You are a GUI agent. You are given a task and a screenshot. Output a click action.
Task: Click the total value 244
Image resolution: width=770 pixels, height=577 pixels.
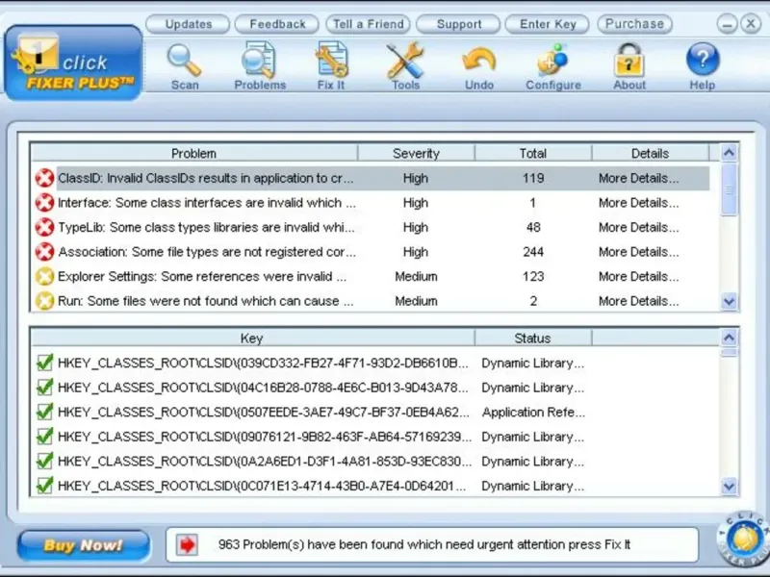[x=533, y=252]
